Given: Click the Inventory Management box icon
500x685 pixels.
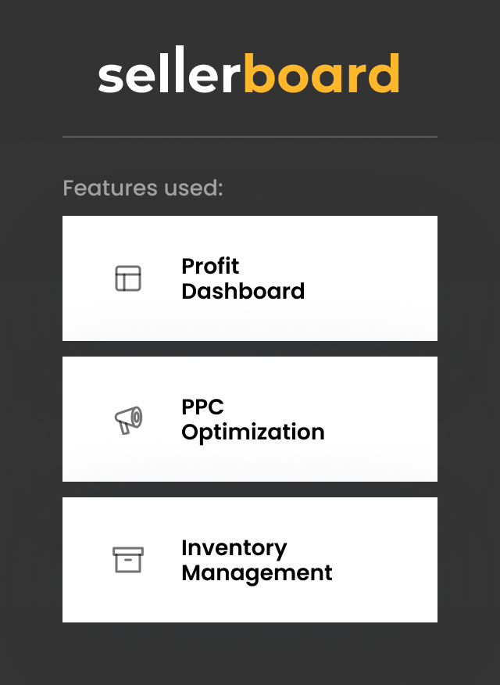Looking at the screenshot, I should coord(128,560).
